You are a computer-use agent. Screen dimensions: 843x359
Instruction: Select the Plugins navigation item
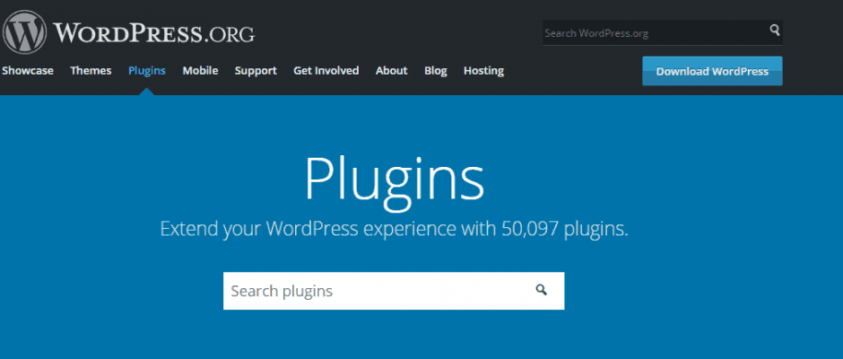click(147, 71)
